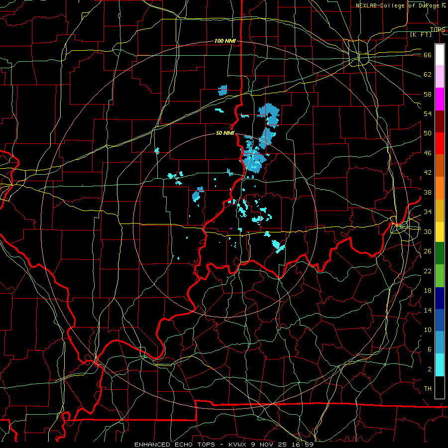
Task: Click the 6 value on the scale
Action: (x=430, y=349)
